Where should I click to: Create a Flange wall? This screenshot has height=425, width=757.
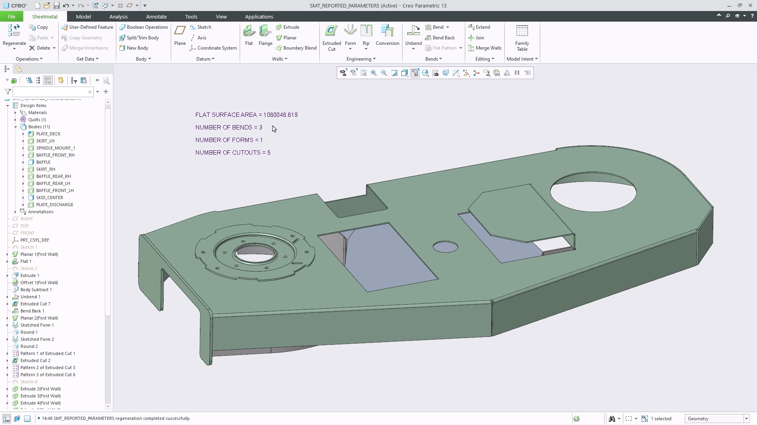(x=265, y=35)
